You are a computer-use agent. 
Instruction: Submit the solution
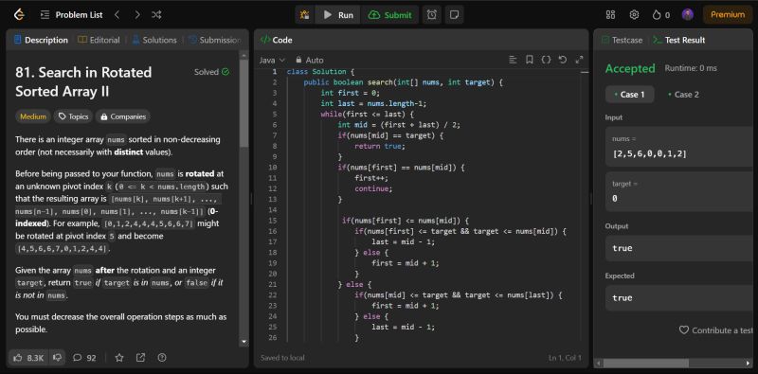pos(389,15)
